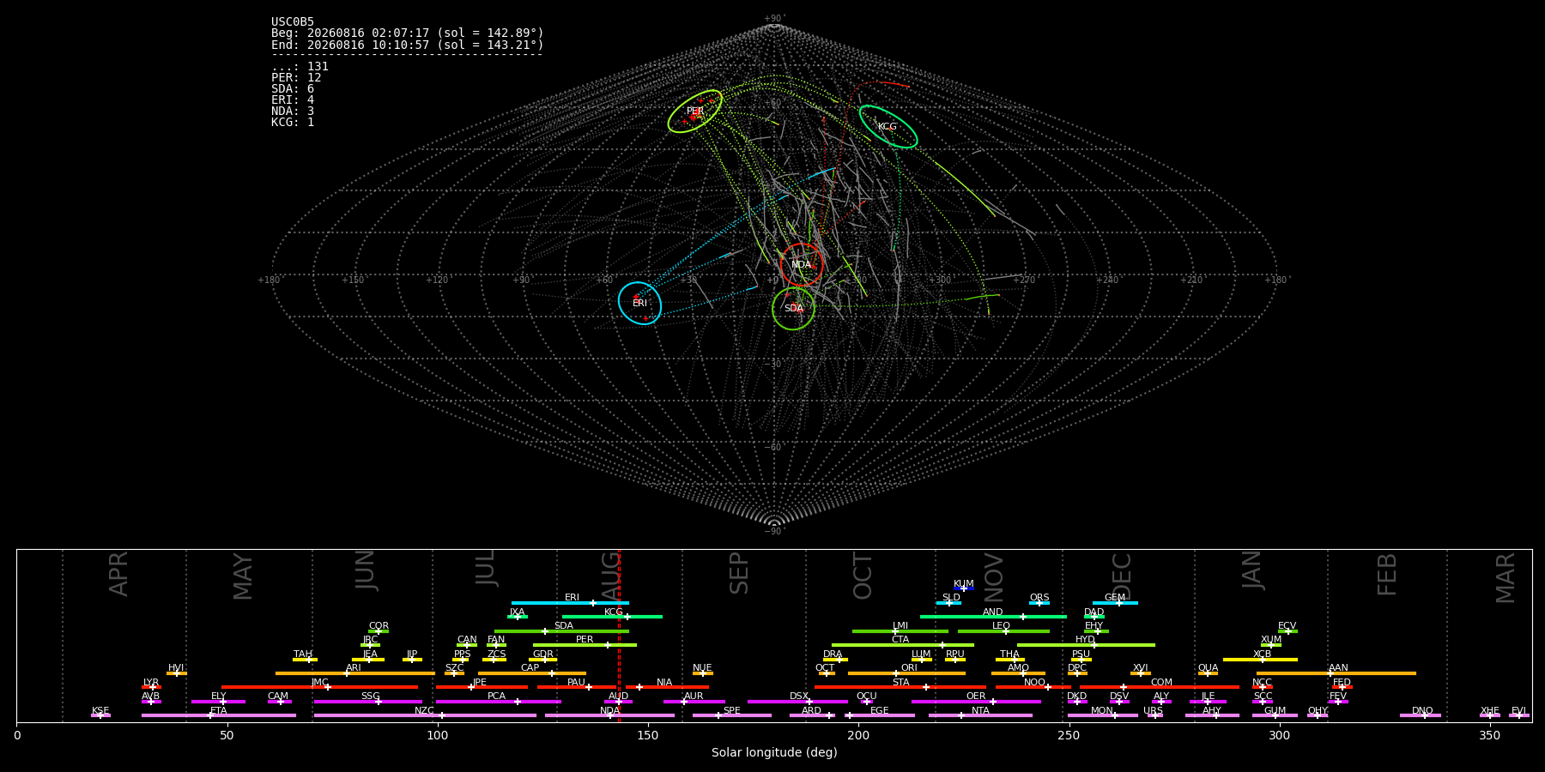Select the KCG radiant ellipse
Screen dimensions: 1545x772
[888, 126]
